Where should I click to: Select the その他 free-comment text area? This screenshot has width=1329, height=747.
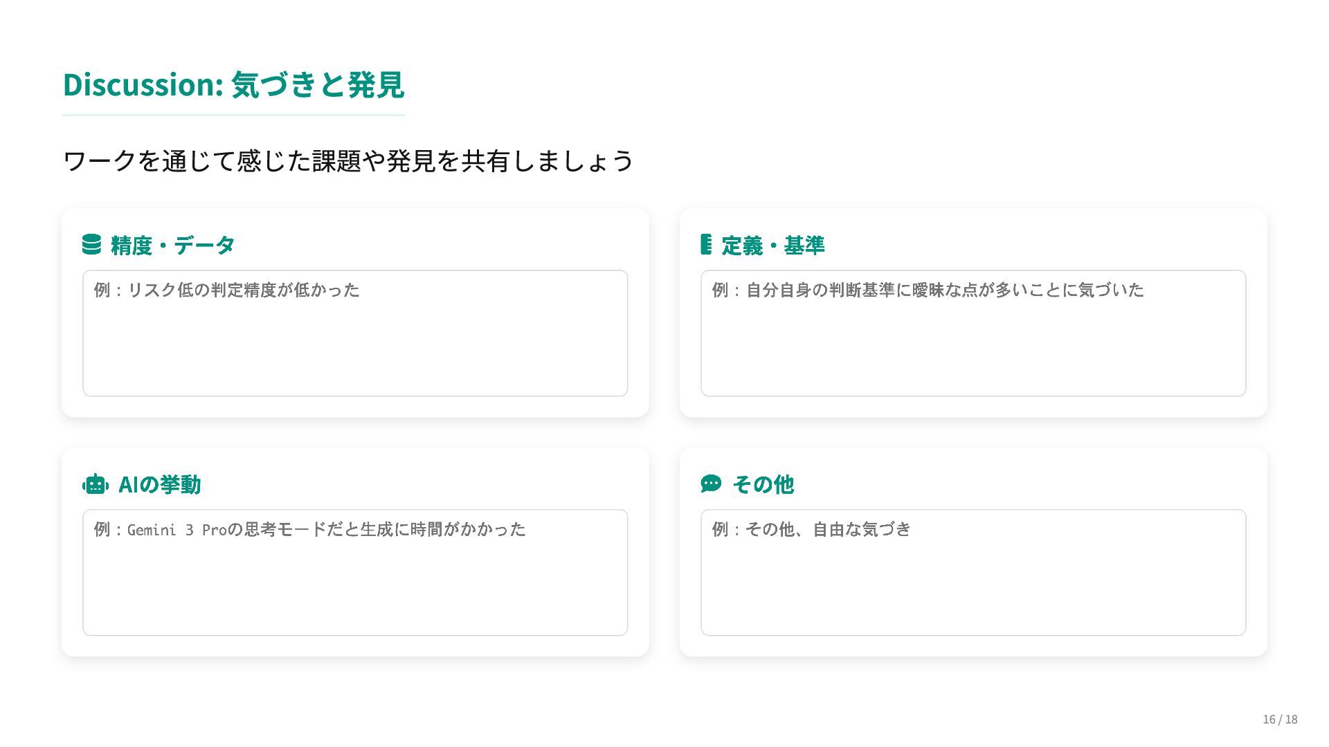[973, 573]
